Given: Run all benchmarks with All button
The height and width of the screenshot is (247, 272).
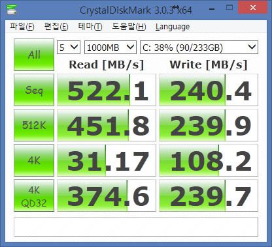Looking at the screenshot, I should point(34,55).
